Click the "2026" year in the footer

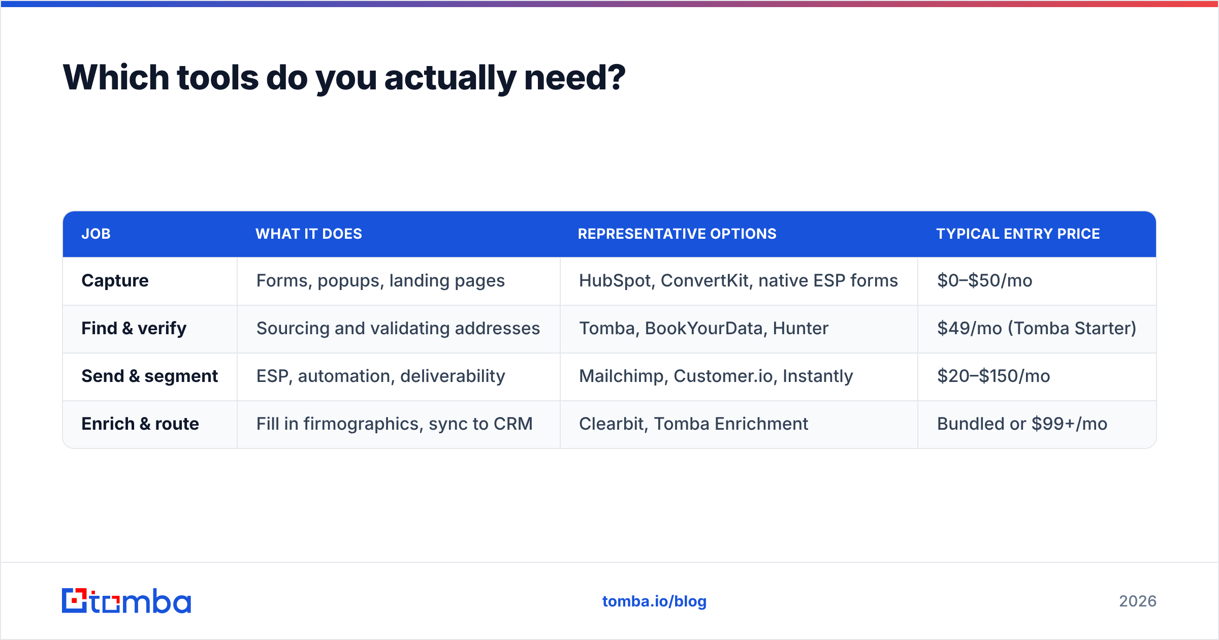pos(1138,601)
